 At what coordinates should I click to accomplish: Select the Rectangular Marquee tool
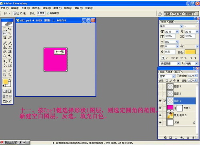click(5, 29)
